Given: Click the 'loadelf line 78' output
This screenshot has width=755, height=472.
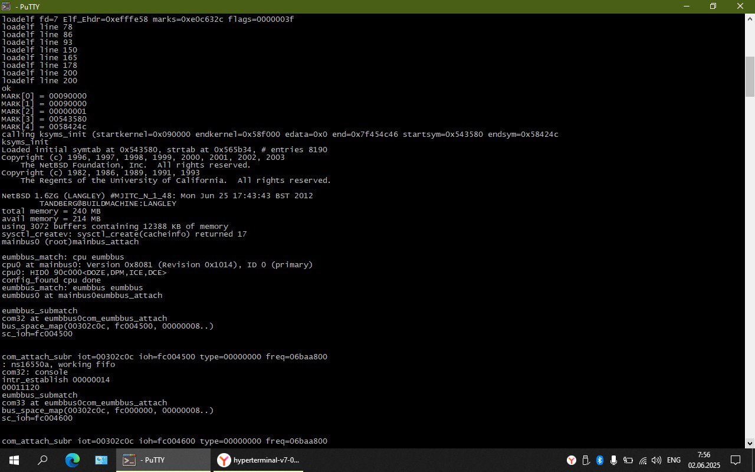Looking at the screenshot, I should point(37,27).
